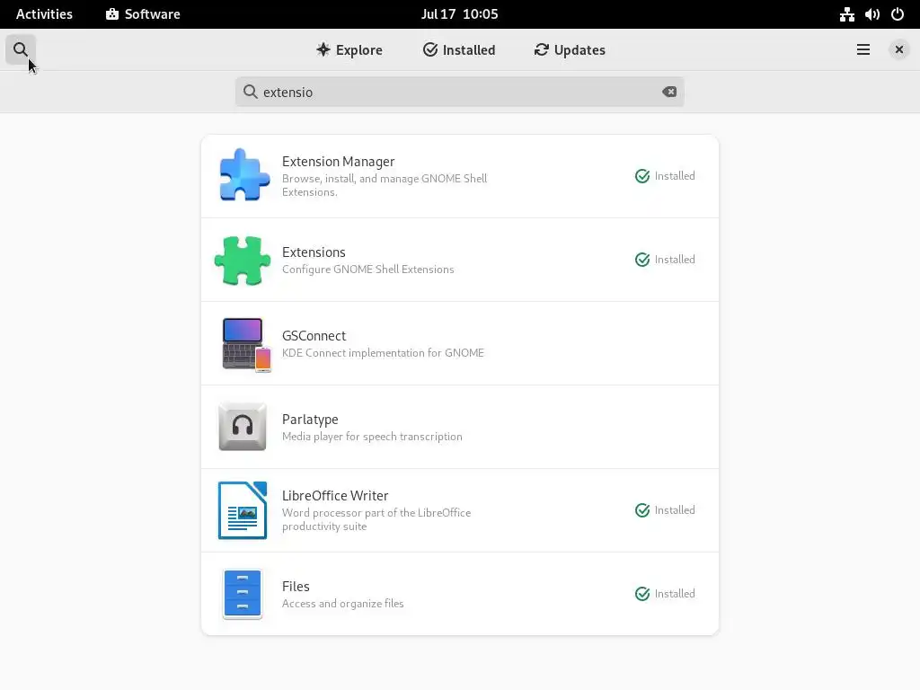Click the LibreOffice Writer document icon
Screen dimensions: 920x690
tap(243, 510)
